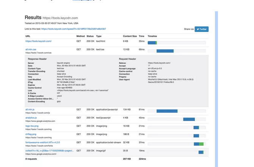Click the 134 KB size of all.min.js
254x167 pixels.
(x=127, y=110)
